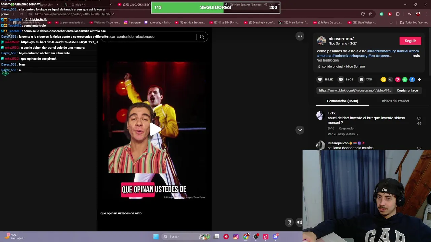Image resolution: width=431 pixels, height=242 pixels.
Task: Open Chrome's three-dot menu
Action: pos(425,14)
